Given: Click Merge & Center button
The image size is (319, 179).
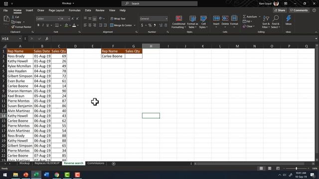Looking at the screenshot, I should pos(121,25).
